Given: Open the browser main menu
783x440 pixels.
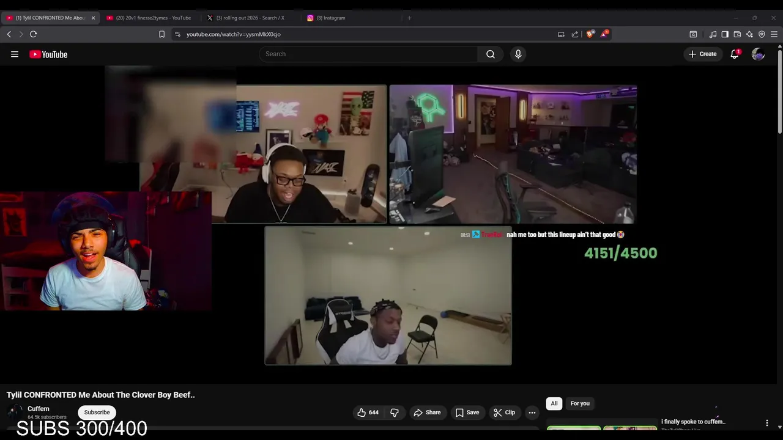Looking at the screenshot, I should pyautogui.click(x=774, y=34).
